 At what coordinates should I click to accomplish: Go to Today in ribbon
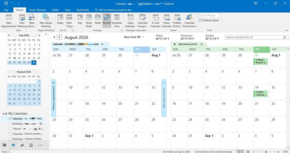[x=60, y=19]
